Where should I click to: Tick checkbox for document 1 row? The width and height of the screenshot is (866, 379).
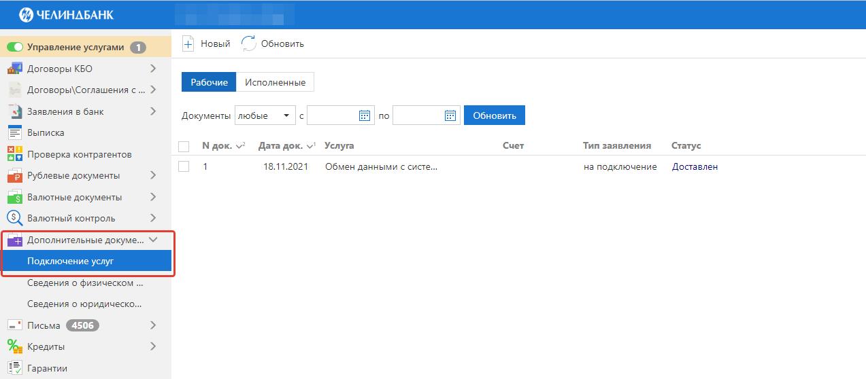tap(184, 166)
